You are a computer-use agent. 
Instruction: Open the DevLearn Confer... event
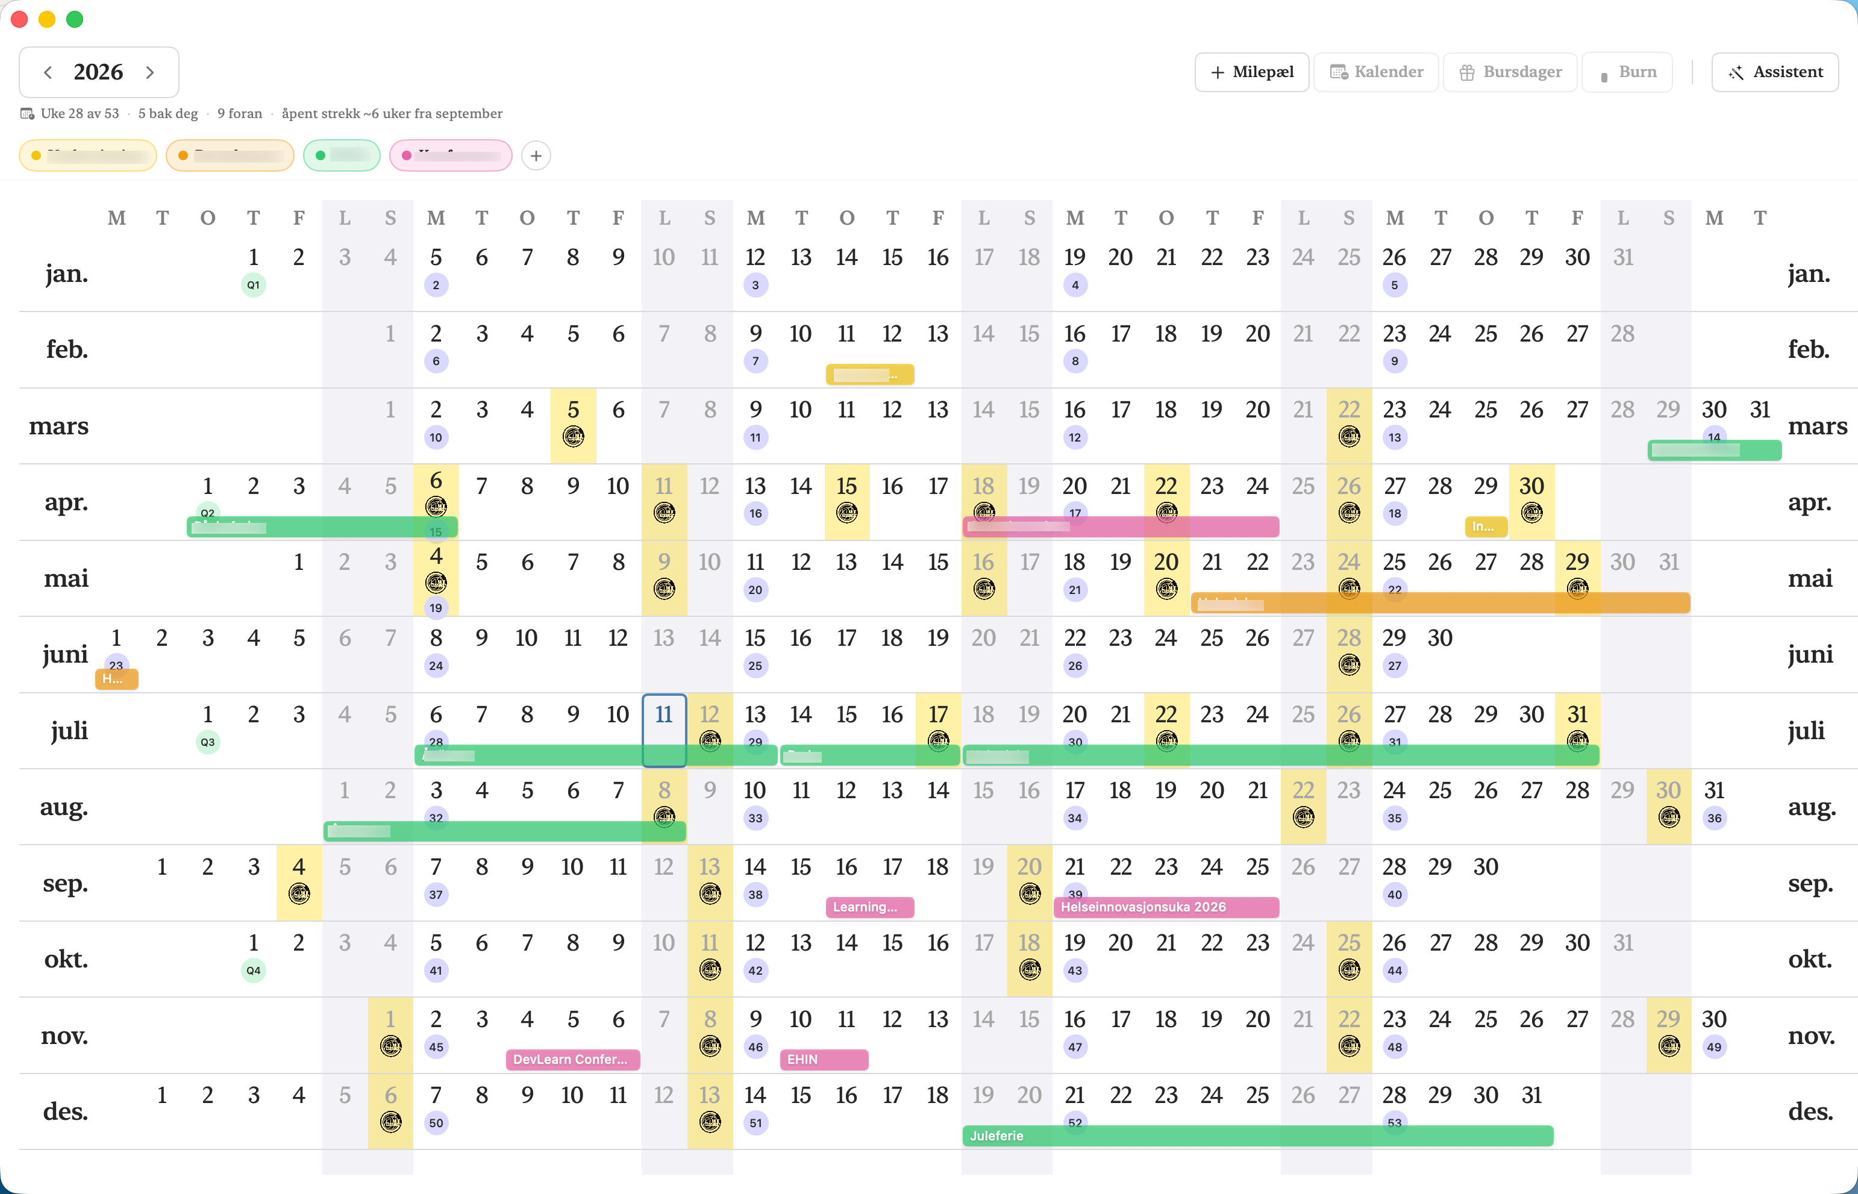tap(573, 1059)
